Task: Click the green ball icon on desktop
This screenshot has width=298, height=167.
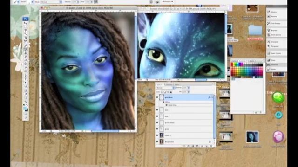Action: tap(278, 97)
